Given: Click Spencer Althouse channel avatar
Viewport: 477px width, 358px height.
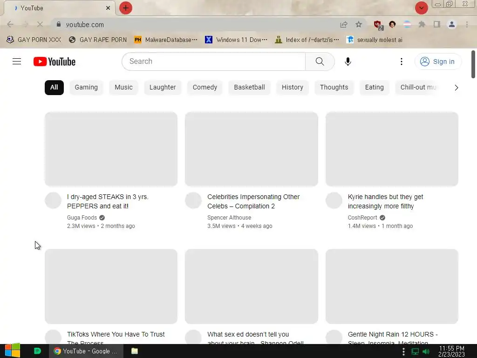Looking at the screenshot, I should 193,200.
